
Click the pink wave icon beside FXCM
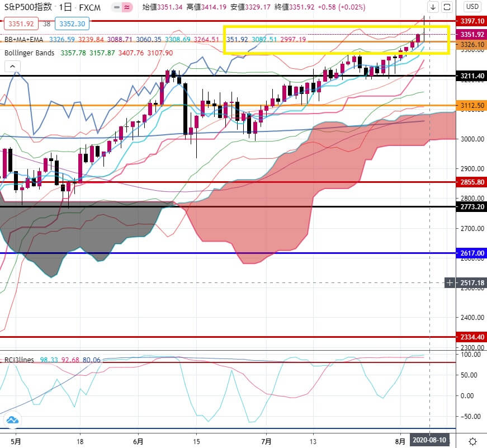point(127,7)
